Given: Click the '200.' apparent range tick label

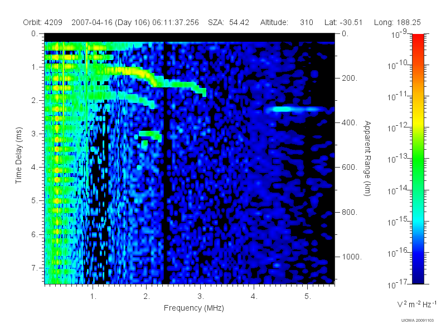Looking at the screenshot, I should point(350,78).
